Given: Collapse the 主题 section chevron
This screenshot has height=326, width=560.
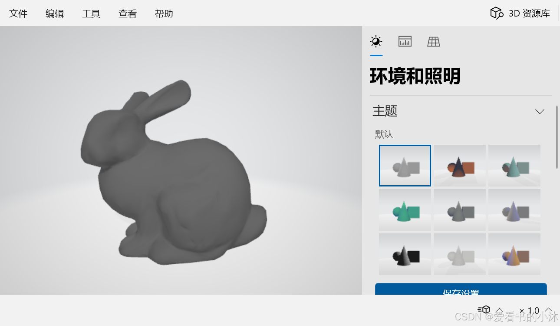Looking at the screenshot, I should tap(540, 112).
